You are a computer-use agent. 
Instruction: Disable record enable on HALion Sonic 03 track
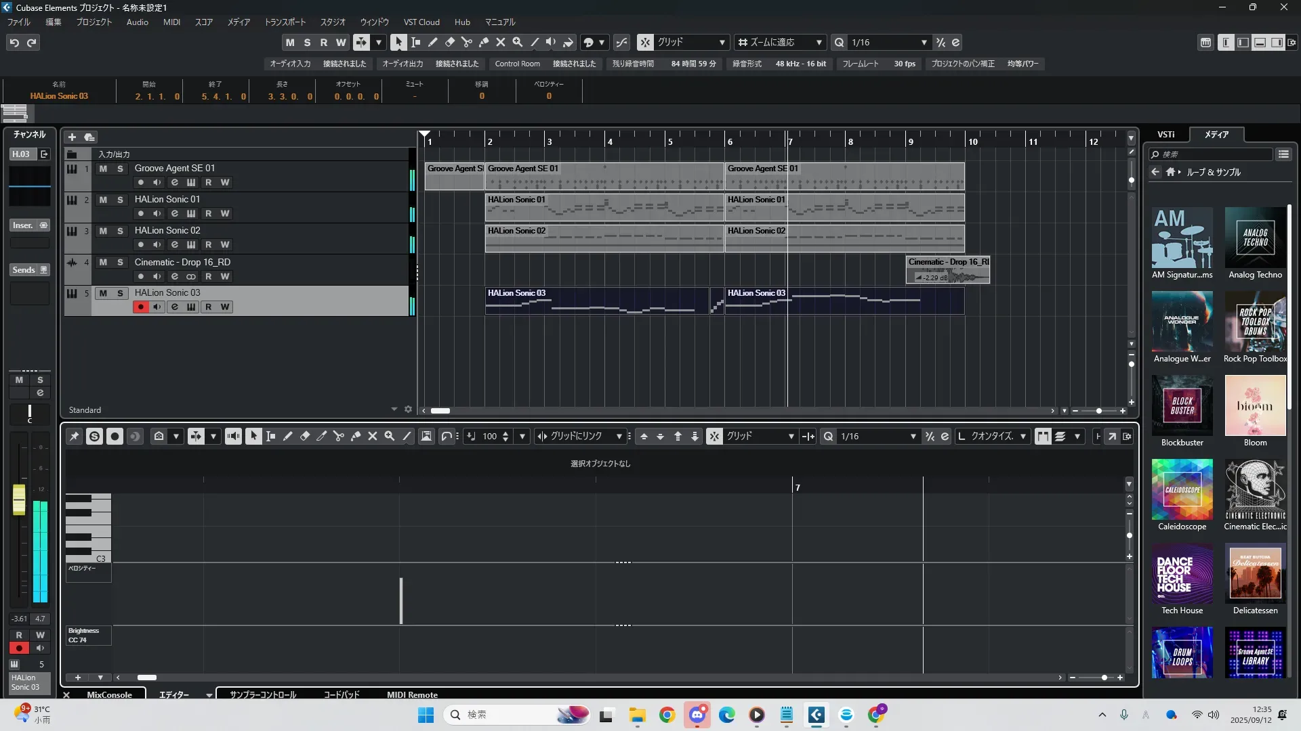[140, 307]
